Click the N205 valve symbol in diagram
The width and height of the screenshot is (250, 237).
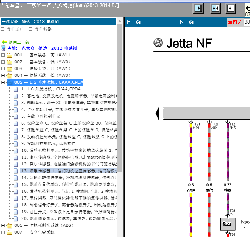228,224
